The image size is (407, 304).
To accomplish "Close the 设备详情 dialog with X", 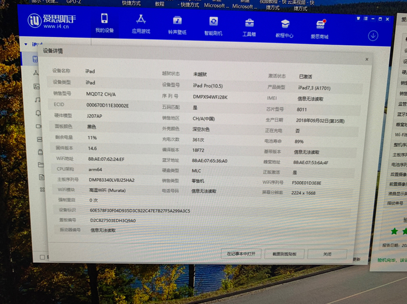I will point(367,59).
